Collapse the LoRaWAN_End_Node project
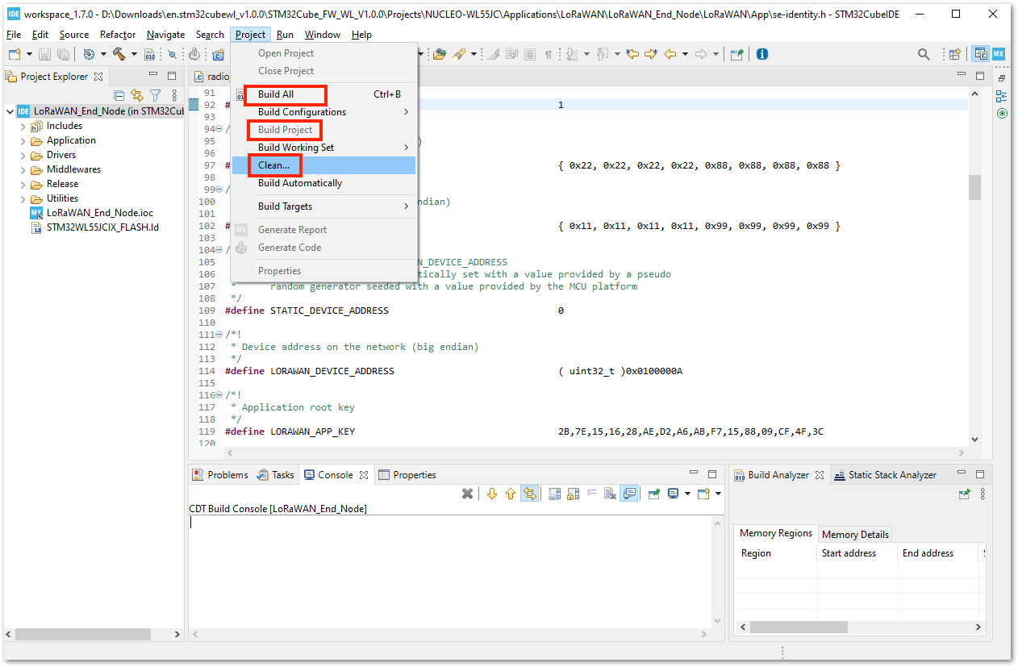 click(10, 111)
